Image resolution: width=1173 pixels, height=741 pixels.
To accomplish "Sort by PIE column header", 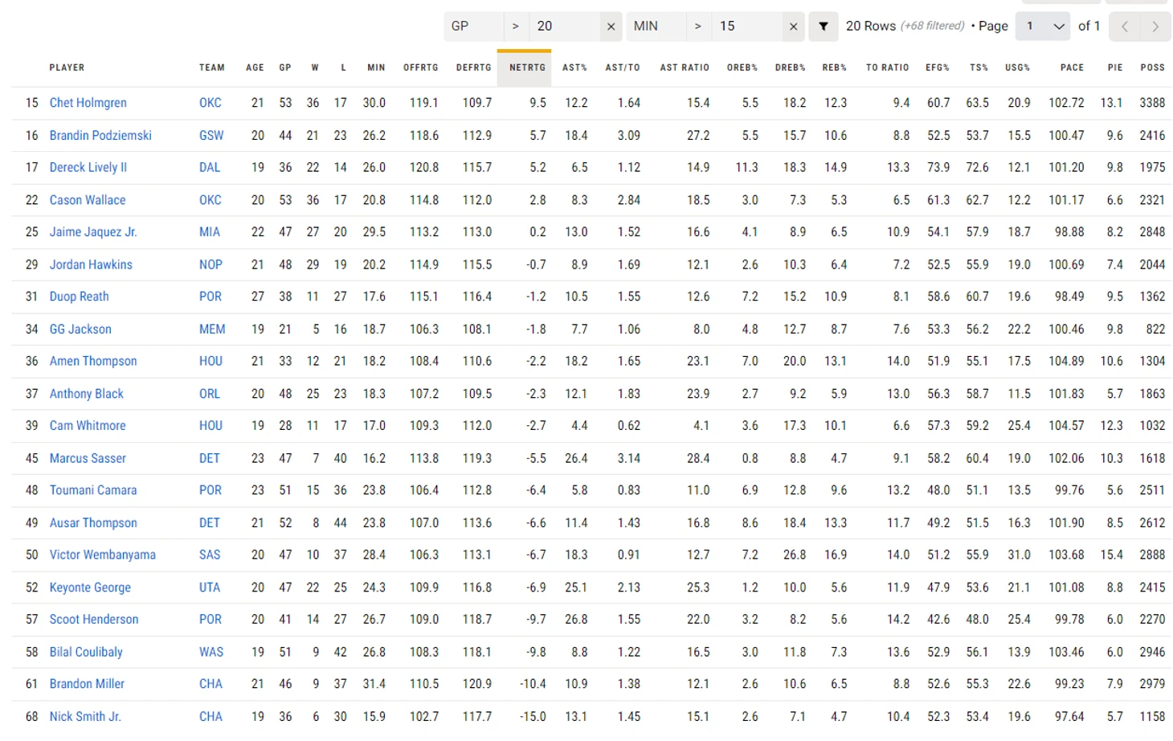I will 1115,68.
